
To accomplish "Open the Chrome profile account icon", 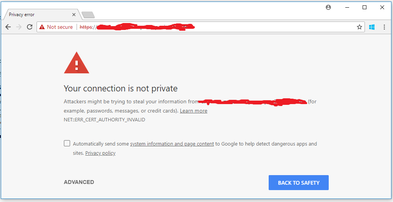I will 328,7.
